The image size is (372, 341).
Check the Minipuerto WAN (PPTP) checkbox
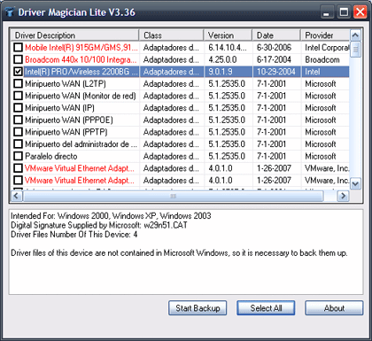point(19,132)
